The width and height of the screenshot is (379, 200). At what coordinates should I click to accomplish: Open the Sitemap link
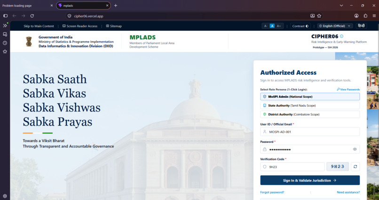click(114, 26)
